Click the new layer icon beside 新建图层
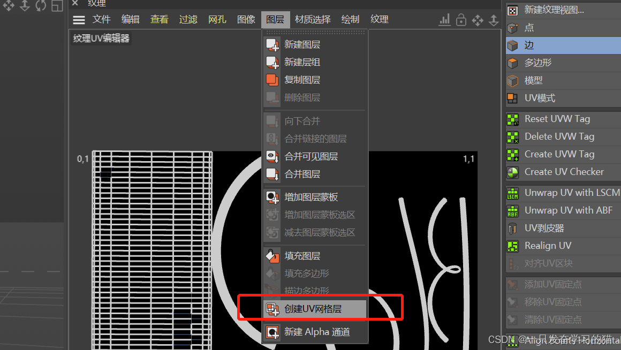Image resolution: width=621 pixels, height=350 pixels. 272,45
